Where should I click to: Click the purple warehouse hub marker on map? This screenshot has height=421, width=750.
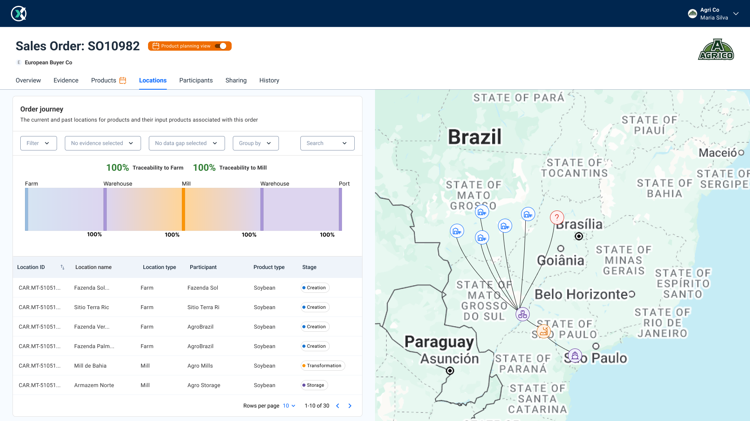coord(523,314)
